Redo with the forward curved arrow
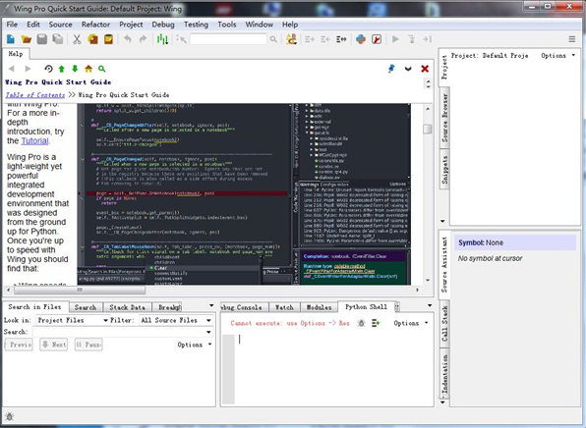586x428 pixels. [143, 39]
